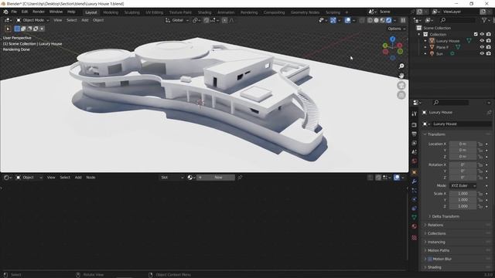Toggle camera view icon in viewport
495x278 pixels.
[x=401, y=86]
